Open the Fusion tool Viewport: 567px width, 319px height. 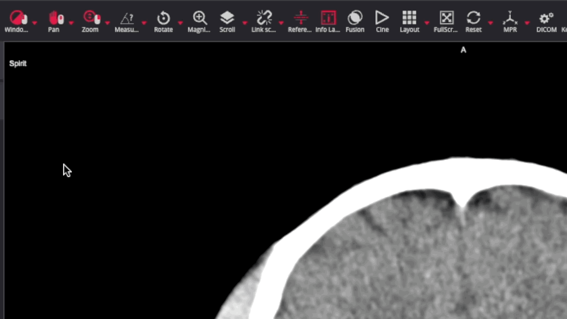(x=355, y=22)
